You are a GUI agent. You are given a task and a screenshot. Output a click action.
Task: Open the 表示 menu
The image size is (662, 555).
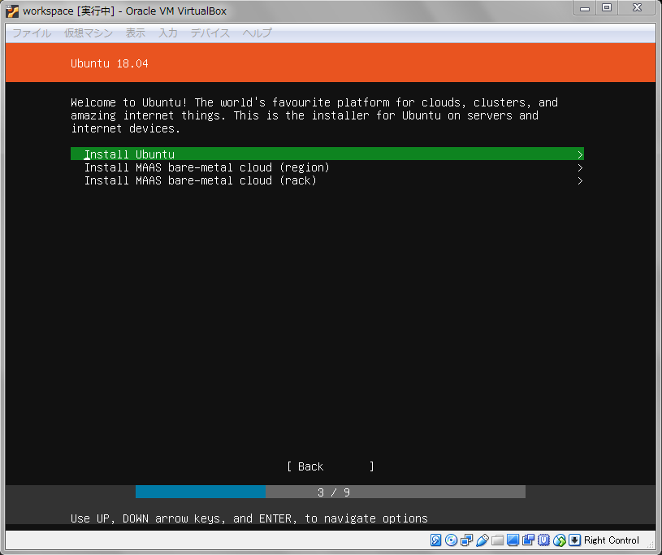coord(135,33)
